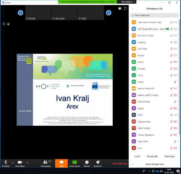Click the Participants (23) panel header

point(154,9)
